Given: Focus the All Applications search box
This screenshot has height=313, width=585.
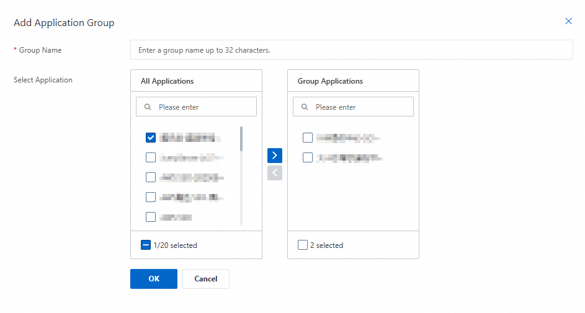Looking at the screenshot, I should (x=205, y=107).
